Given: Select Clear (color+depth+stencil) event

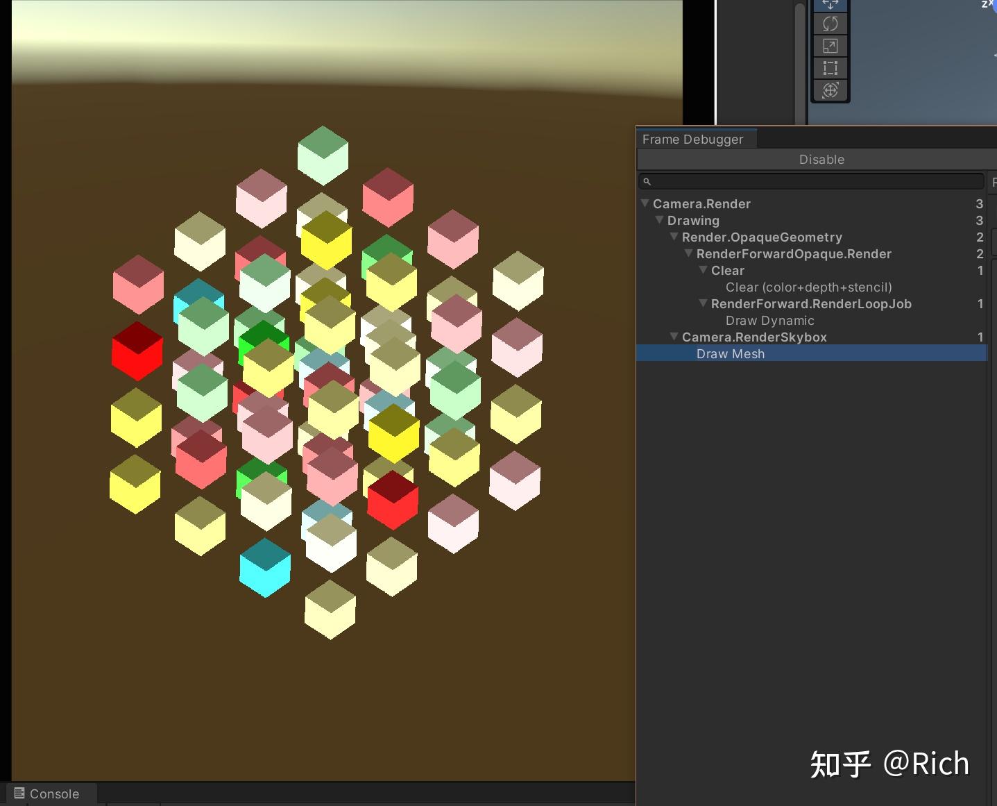Looking at the screenshot, I should click(809, 287).
